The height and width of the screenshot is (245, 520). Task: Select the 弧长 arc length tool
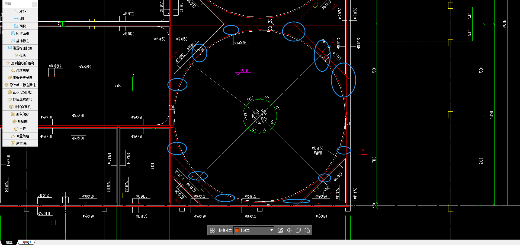click(20, 55)
